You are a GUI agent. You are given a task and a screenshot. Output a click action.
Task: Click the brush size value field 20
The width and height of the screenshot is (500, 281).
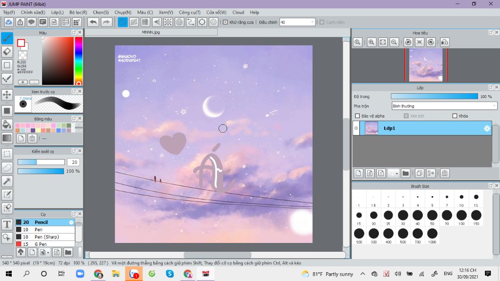(x=73, y=162)
